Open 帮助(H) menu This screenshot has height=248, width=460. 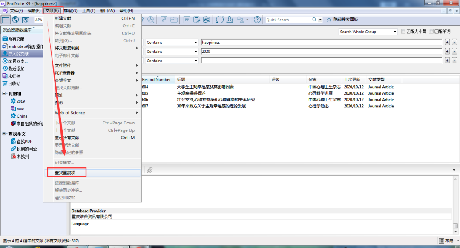point(126,11)
